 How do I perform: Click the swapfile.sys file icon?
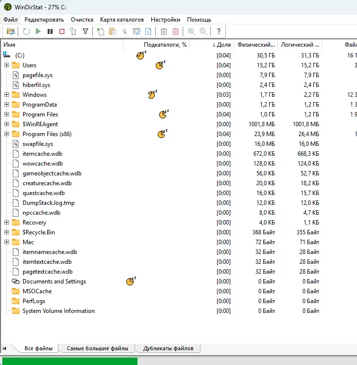[x=16, y=144]
